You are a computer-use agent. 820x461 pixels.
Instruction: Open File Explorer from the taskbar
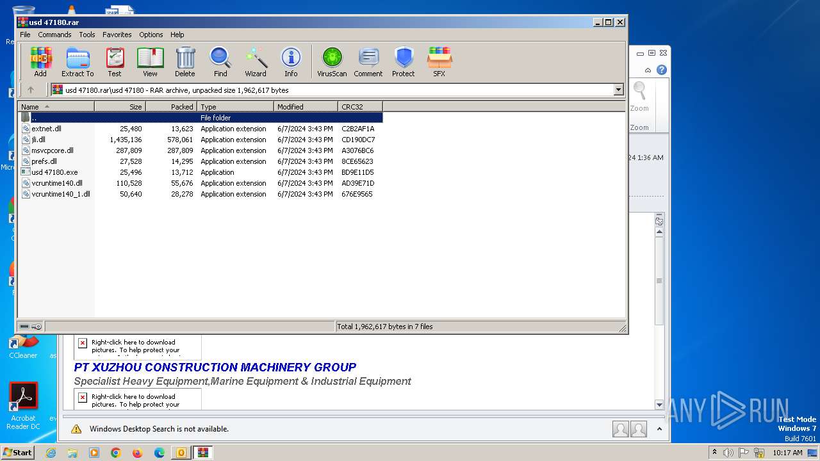(72, 453)
